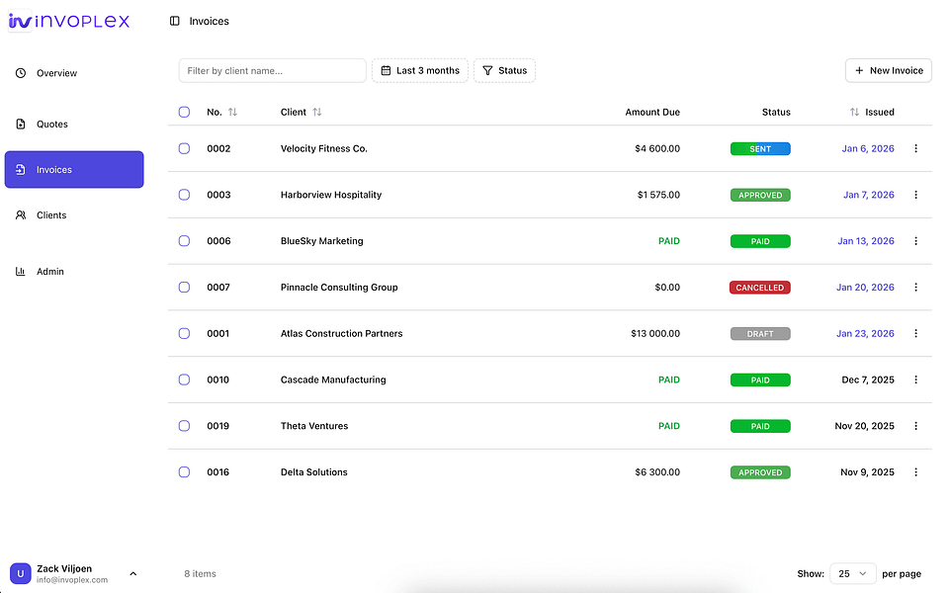The image size is (950, 593).
Task: Toggle the sidebar panel icon
Action: click(175, 21)
